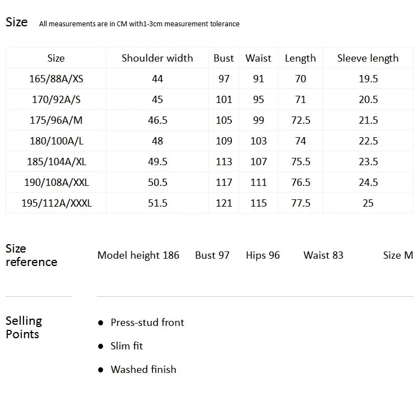Click the Shoulder width column header
This screenshot has height=397, width=419.
pyautogui.click(x=157, y=58)
